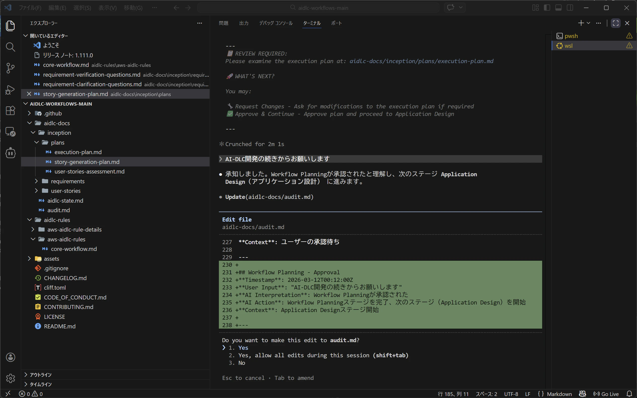637x398 pixels.
Task: Open the execution-plan.md path link in terminal
Action: click(x=421, y=61)
